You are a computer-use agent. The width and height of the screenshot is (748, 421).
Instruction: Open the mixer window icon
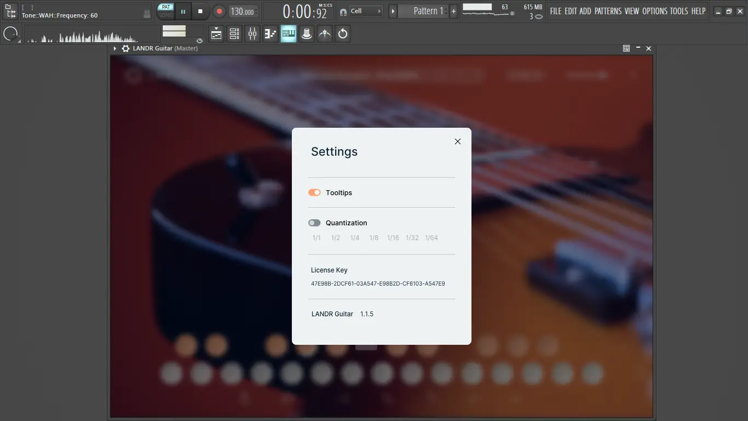point(252,34)
